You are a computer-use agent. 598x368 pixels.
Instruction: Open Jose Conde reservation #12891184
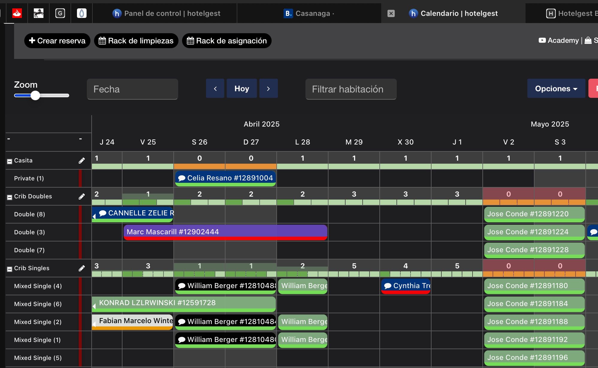click(x=535, y=304)
